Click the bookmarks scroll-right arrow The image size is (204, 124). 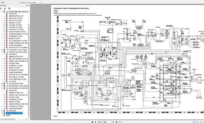pos(27,119)
